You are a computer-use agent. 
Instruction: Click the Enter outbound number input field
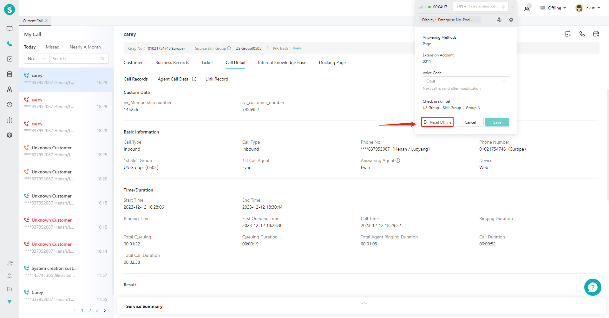coord(483,7)
